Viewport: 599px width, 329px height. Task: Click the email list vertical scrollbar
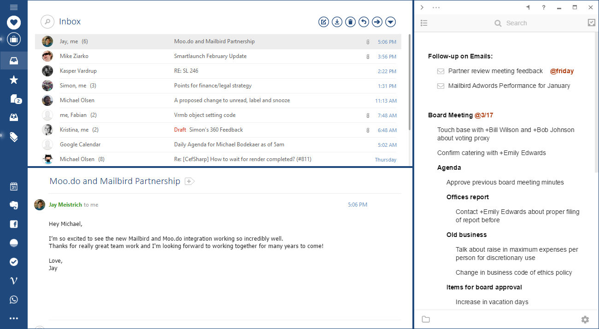pos(410,83)
